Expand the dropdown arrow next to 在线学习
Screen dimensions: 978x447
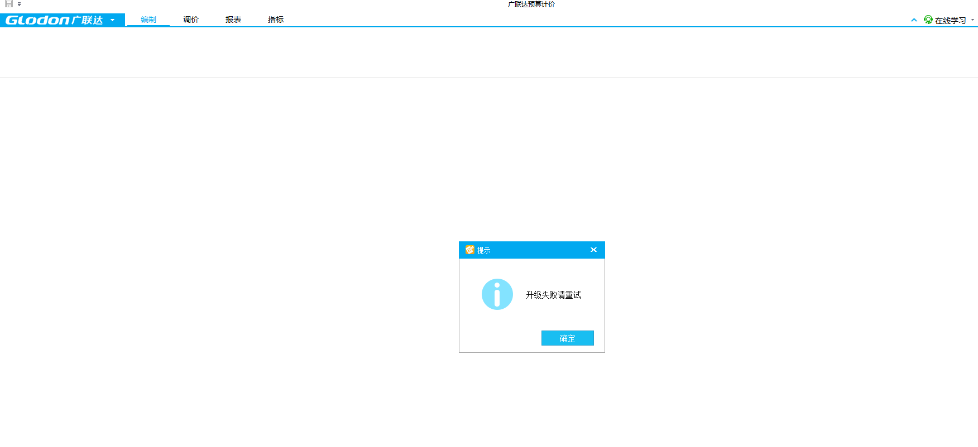pos(972,20)
